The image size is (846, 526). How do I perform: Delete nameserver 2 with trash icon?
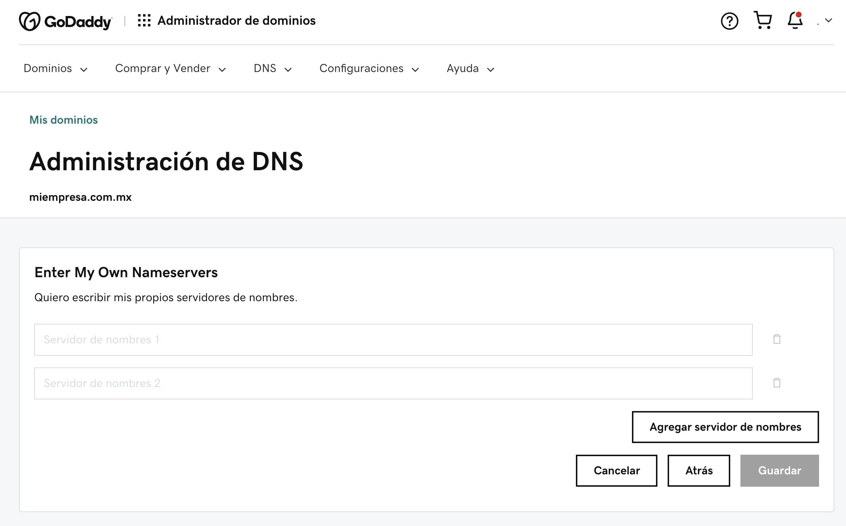pos(777,383)
